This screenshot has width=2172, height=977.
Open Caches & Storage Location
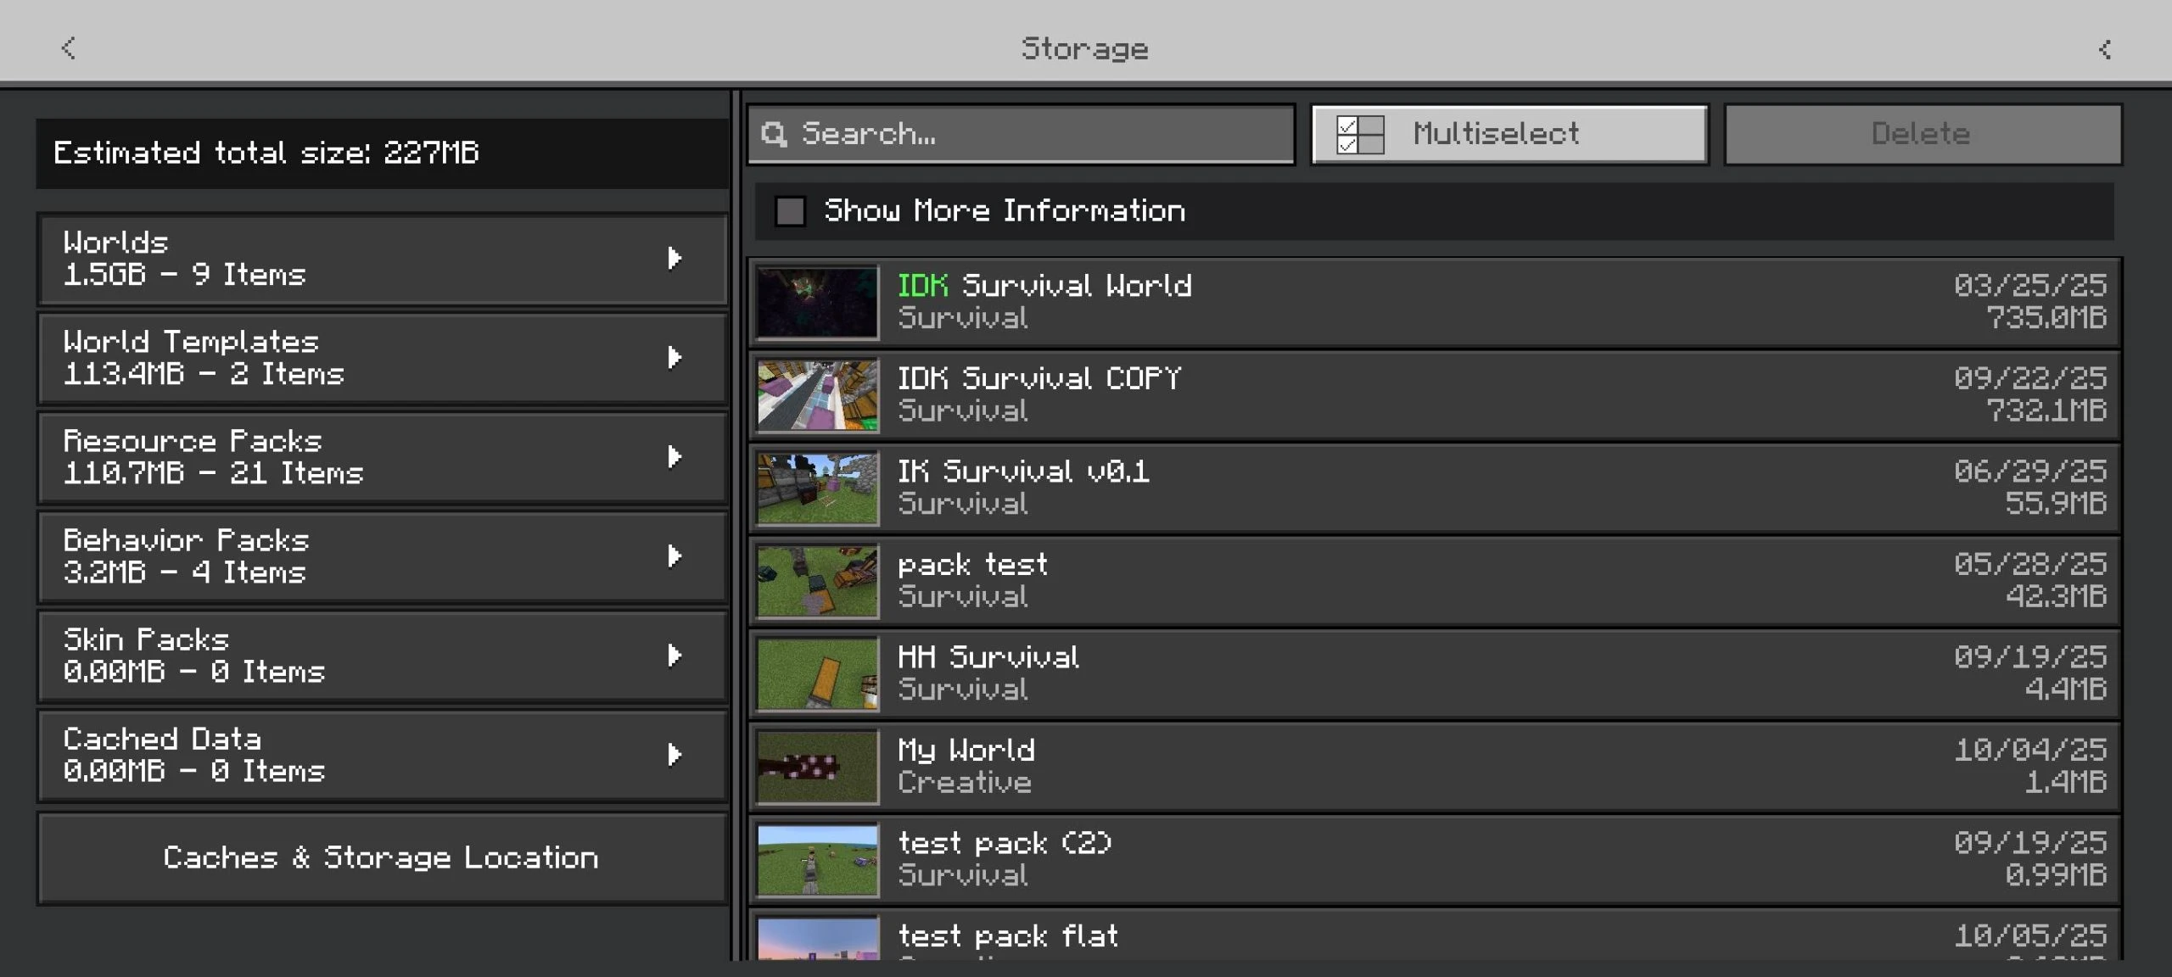coord(383,858)
